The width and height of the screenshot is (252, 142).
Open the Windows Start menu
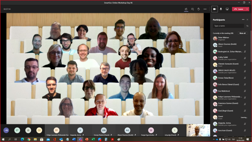[3, 139]
